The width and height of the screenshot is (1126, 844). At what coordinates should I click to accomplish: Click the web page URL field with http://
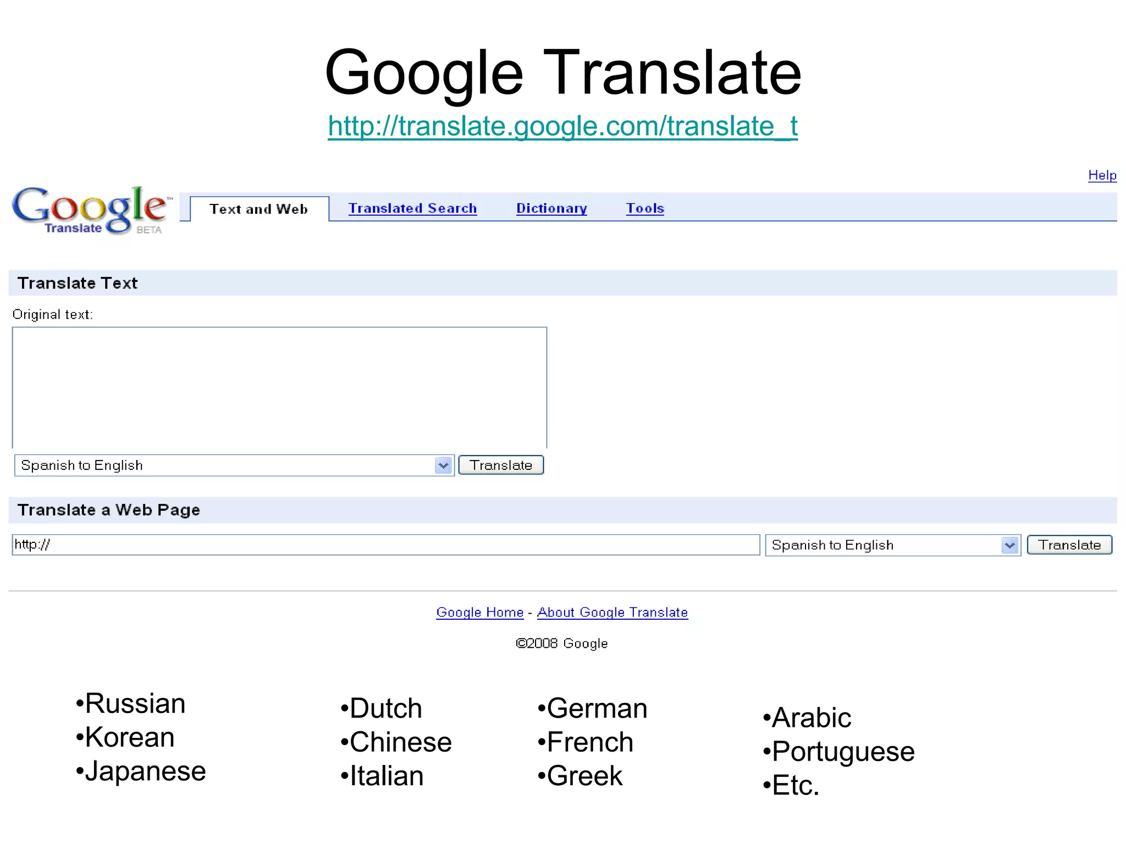386,545
